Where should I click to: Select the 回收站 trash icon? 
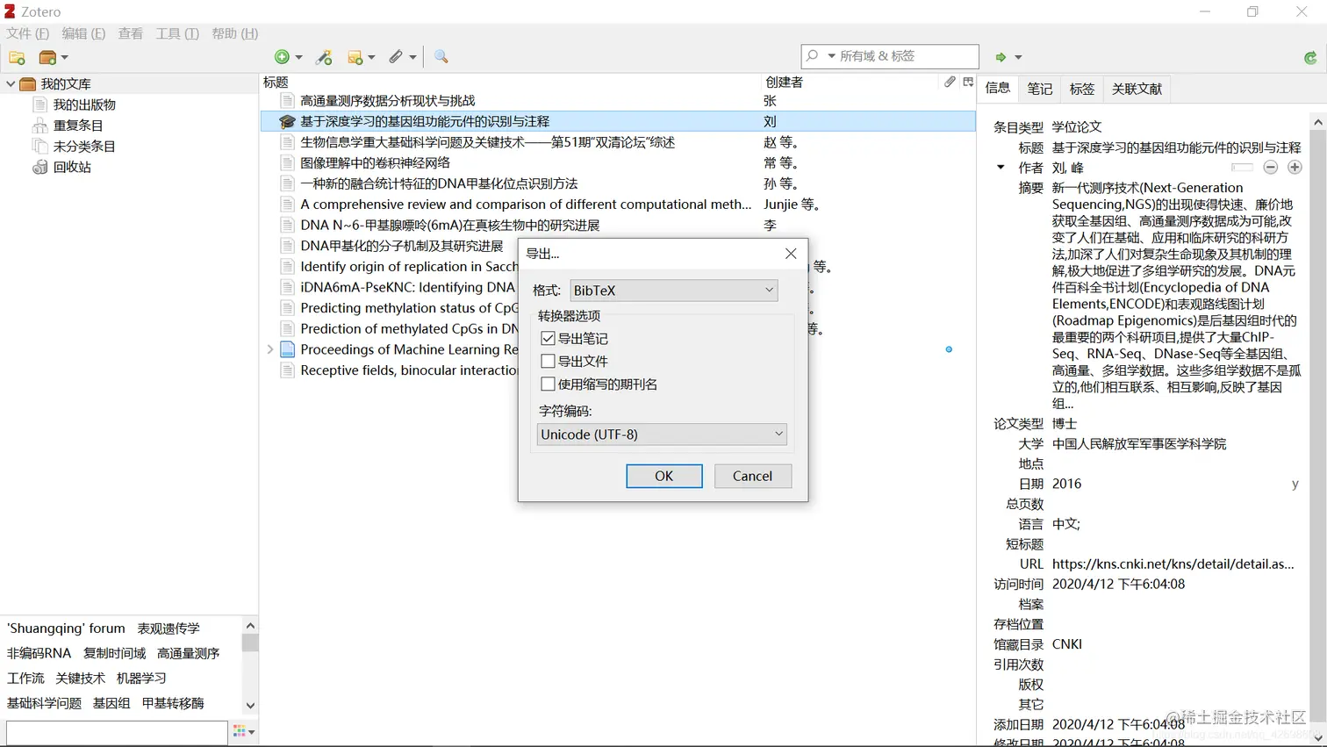point(39,167)
